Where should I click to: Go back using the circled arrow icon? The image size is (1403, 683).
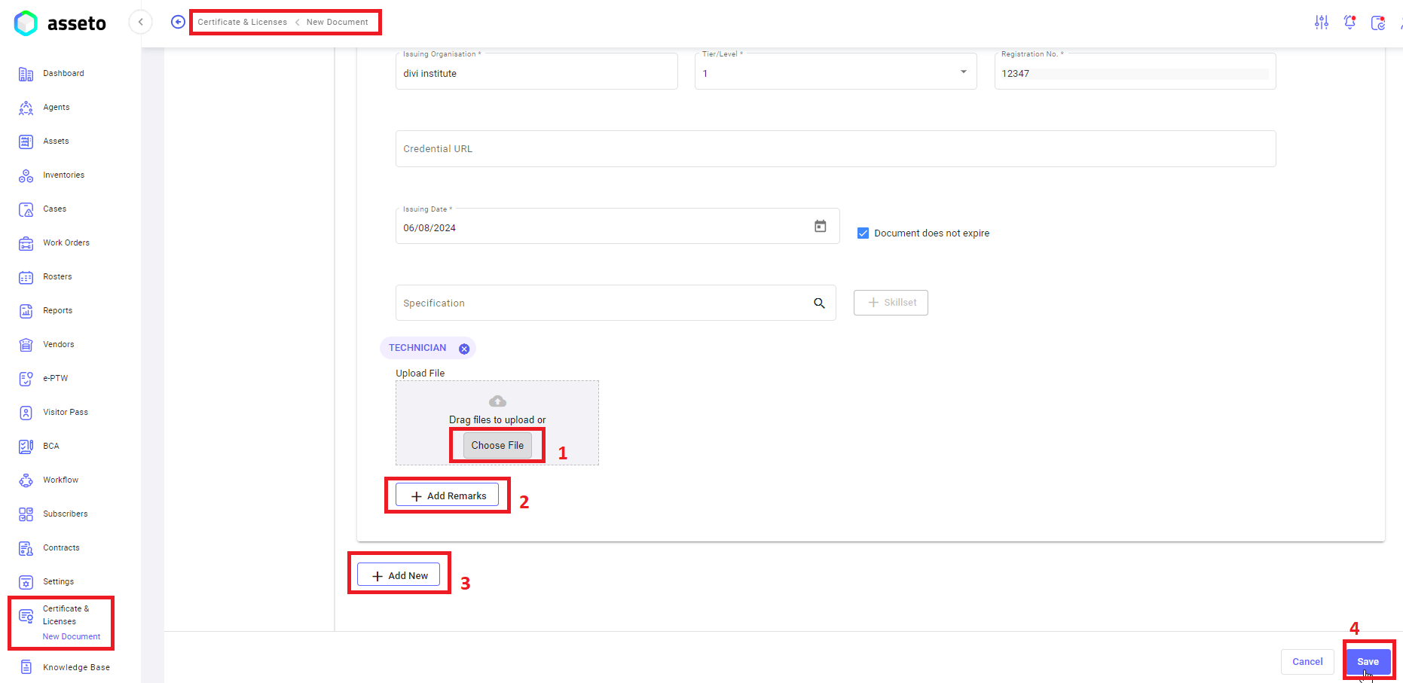[x=178, y=22]
